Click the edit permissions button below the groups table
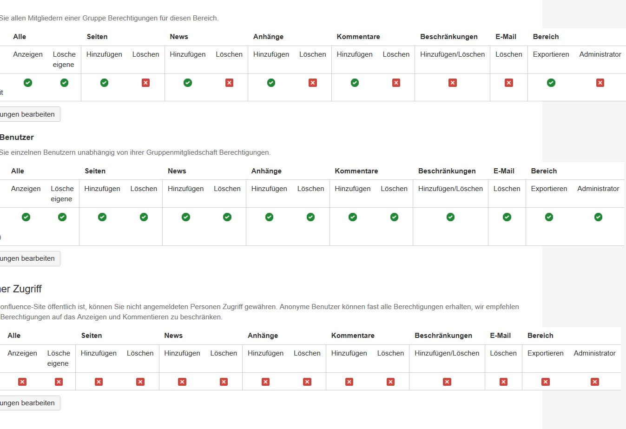The width and height of the screenshot is (626, 429). pyautogui.click(x=29, y=114)
